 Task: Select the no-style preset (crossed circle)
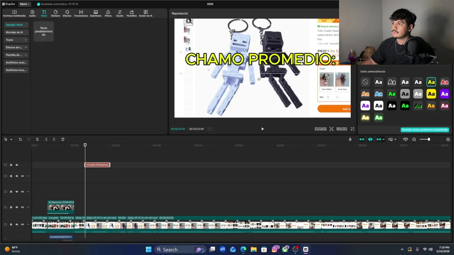(x=365, y=82)
